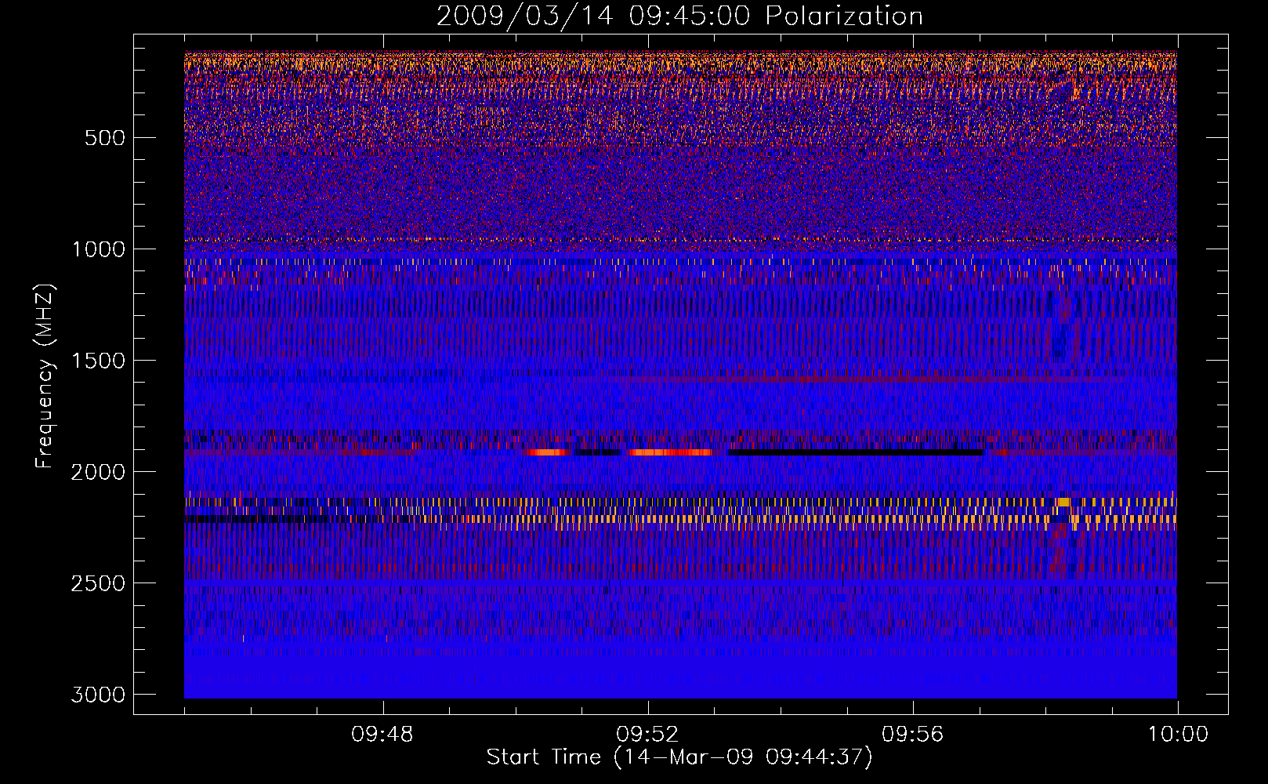Click the 1500 frequency tick label
This screenshot has width=1268, height=784.
(x=98, y=361)
